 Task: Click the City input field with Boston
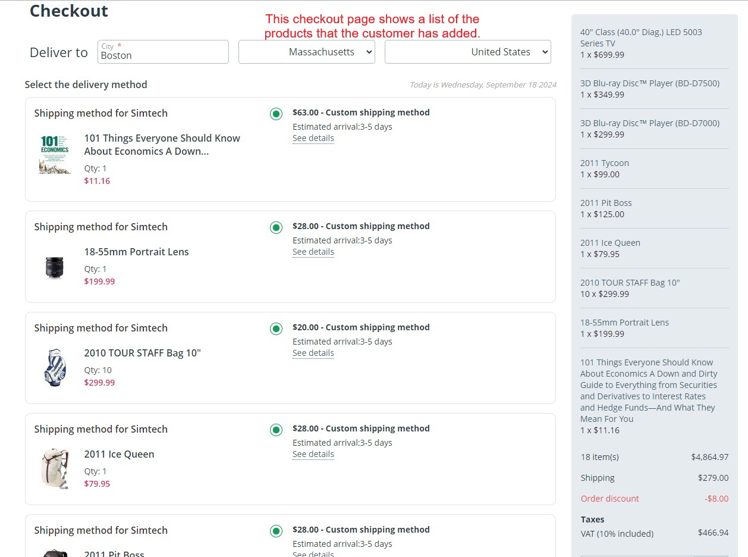click(x=163, y=52)
